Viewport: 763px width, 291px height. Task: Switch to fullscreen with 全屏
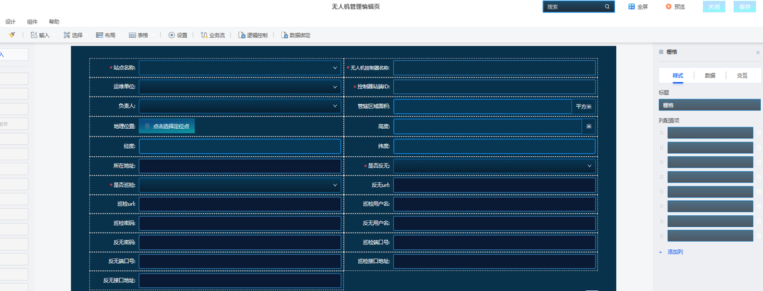(638, 7)
